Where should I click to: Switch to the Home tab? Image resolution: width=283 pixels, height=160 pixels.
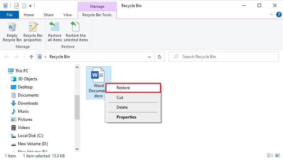(29, 15)
